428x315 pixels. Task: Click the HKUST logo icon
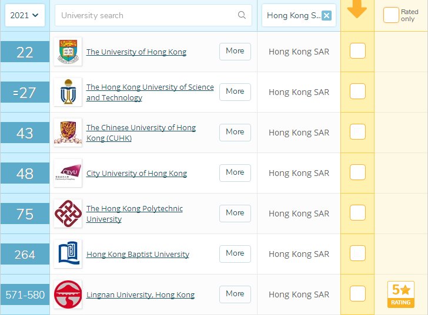pos(68,92)
